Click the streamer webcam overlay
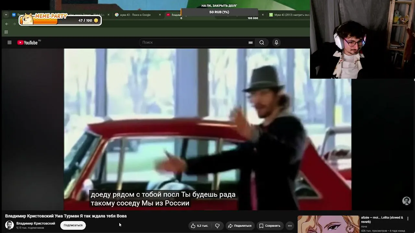This screenshot has height=233, width=415. click(362, 39)
